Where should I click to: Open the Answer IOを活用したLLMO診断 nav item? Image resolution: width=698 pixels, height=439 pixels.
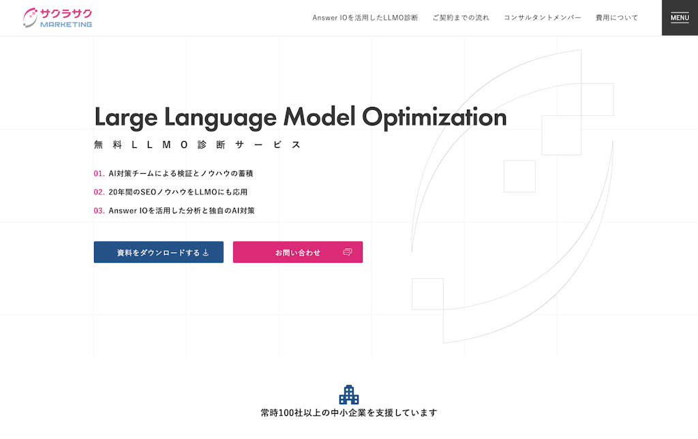pos(364,18)
